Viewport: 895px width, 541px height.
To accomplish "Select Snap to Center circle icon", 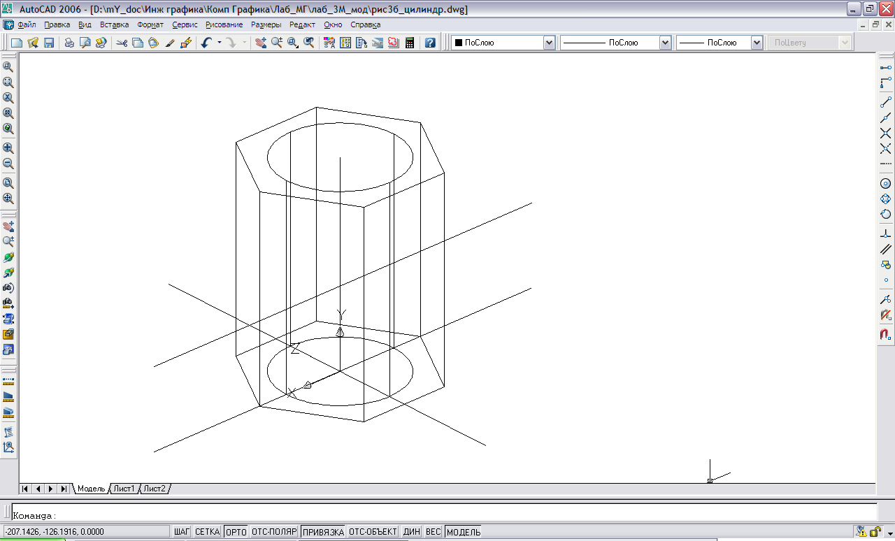I will pyautogui.click(x=885, y=183).
